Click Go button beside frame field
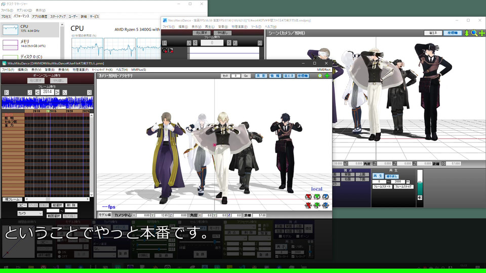 pyautogui.click(x=246, y=76)
